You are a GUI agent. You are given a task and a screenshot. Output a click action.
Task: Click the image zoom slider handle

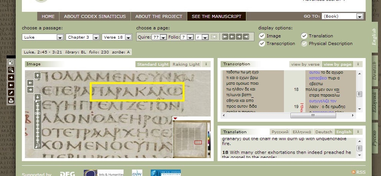click(x=38, y=113)
